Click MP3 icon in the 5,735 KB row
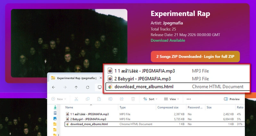Screen dimensions: 256x136 67,119
